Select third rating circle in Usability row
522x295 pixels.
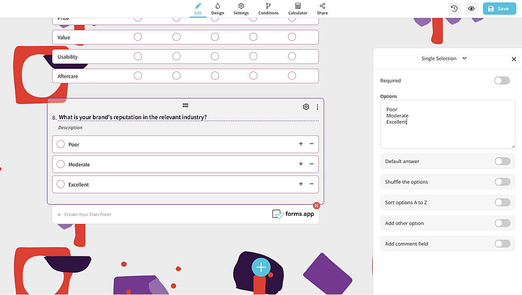pos(215,56)
